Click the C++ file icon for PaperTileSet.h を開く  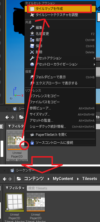pyautogui.click(x=32, y=135)
